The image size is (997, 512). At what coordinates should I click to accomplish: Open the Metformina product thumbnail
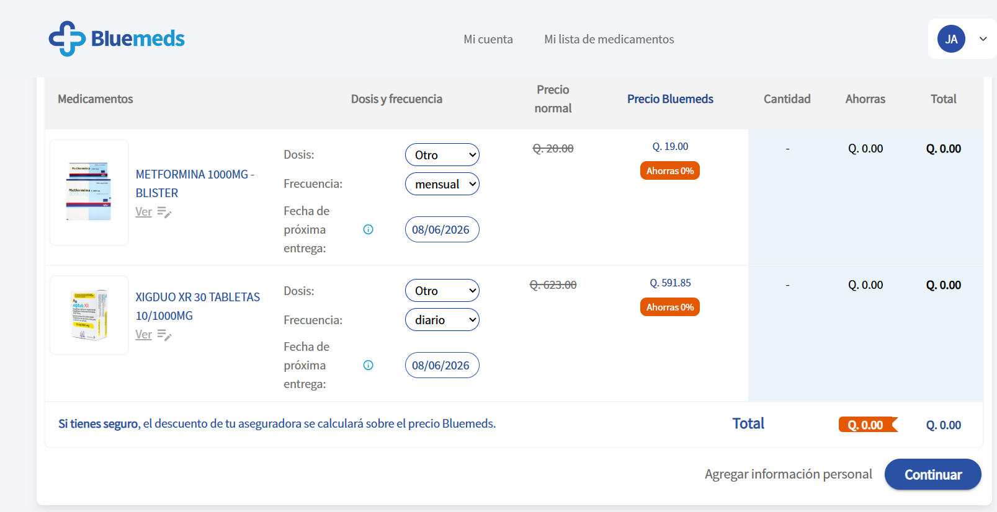(x=89, y=192)
